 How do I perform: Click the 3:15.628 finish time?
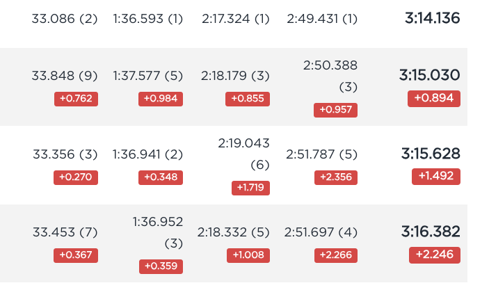tap(431, 154)
